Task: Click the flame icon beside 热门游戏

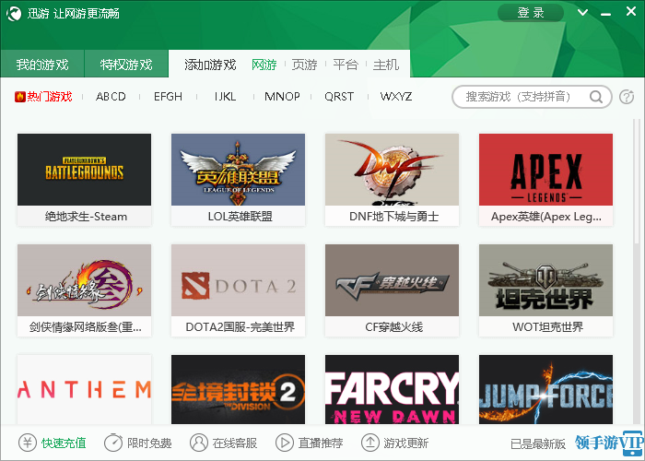Action: 19,97
